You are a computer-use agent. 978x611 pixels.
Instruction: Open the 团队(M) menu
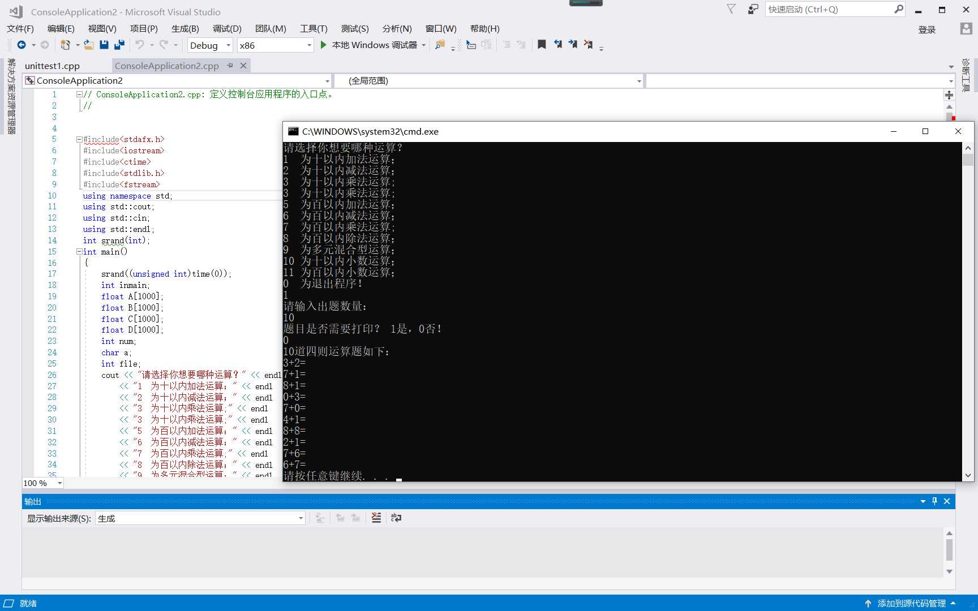tap(271, 29)
